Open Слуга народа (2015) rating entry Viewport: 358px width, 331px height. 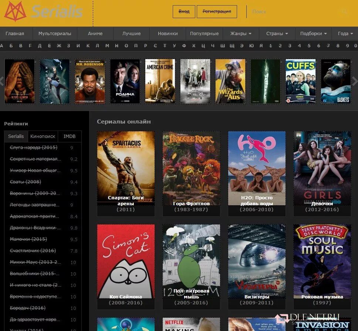34,148
